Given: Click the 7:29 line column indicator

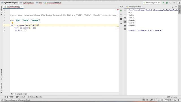Looking at the screenshot, I should [143, 100].
